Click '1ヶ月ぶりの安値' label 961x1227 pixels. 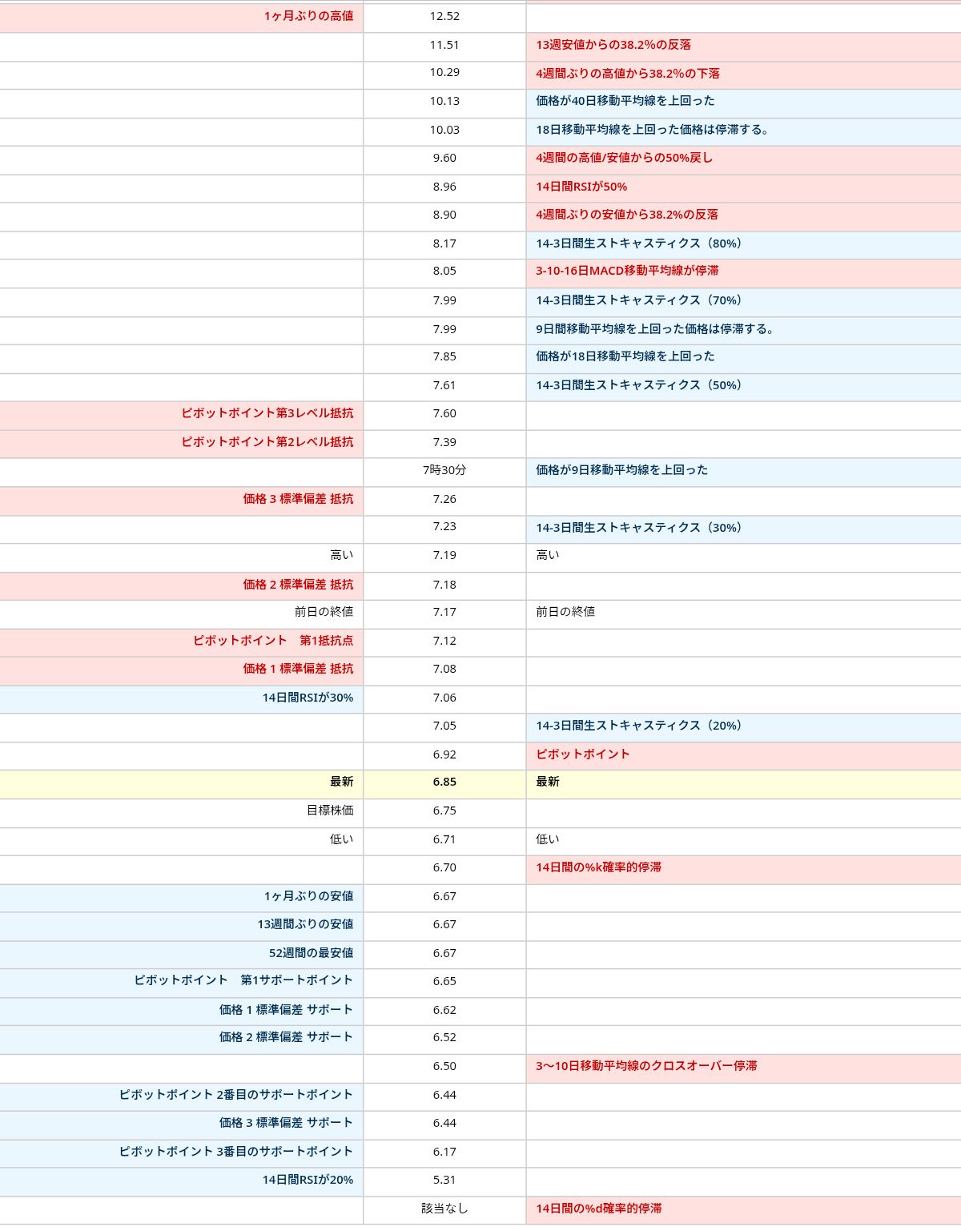tap(308, 896)
